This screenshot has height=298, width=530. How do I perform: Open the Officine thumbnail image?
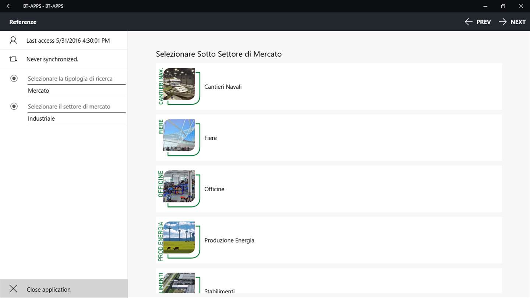point(179,188)
